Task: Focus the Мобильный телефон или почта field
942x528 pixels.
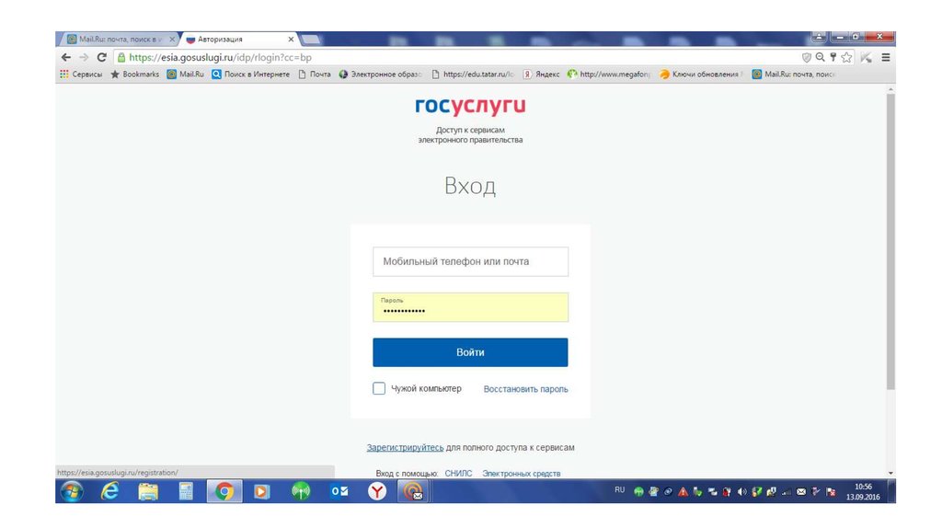Action: tap(470, 261)
